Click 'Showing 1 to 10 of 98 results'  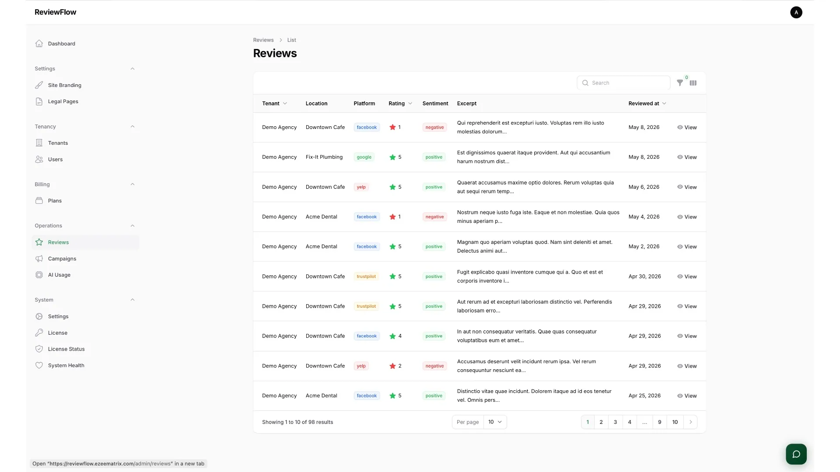297,422
